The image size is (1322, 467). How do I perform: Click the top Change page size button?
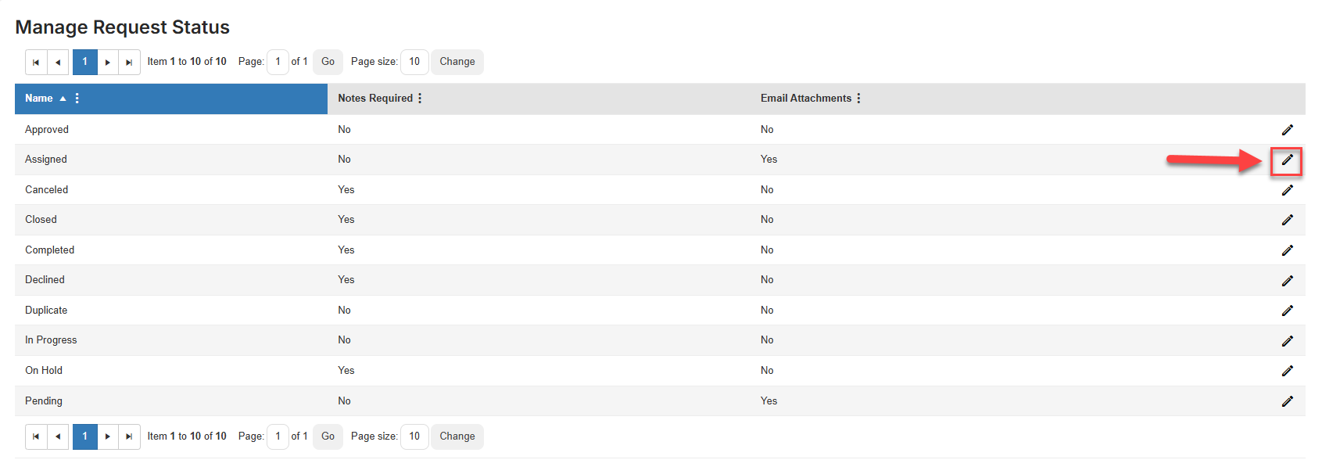tap(457, 62)
